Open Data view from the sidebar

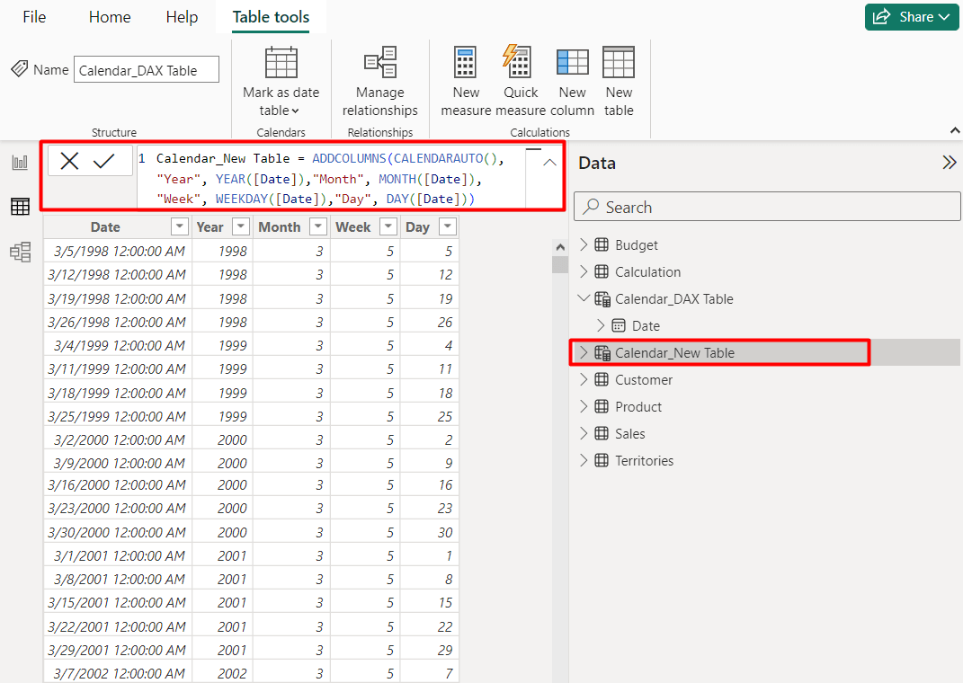(20, 207)
